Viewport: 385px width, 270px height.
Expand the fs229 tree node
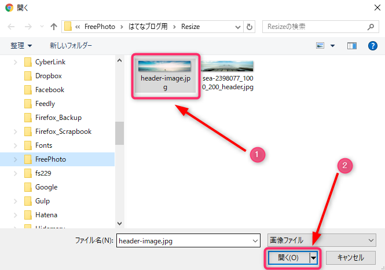(x=15, y=173)
